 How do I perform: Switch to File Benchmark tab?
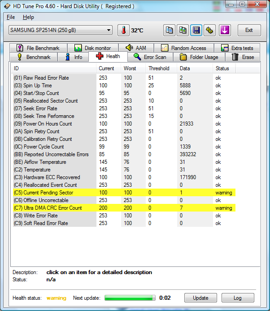(38, 48)
